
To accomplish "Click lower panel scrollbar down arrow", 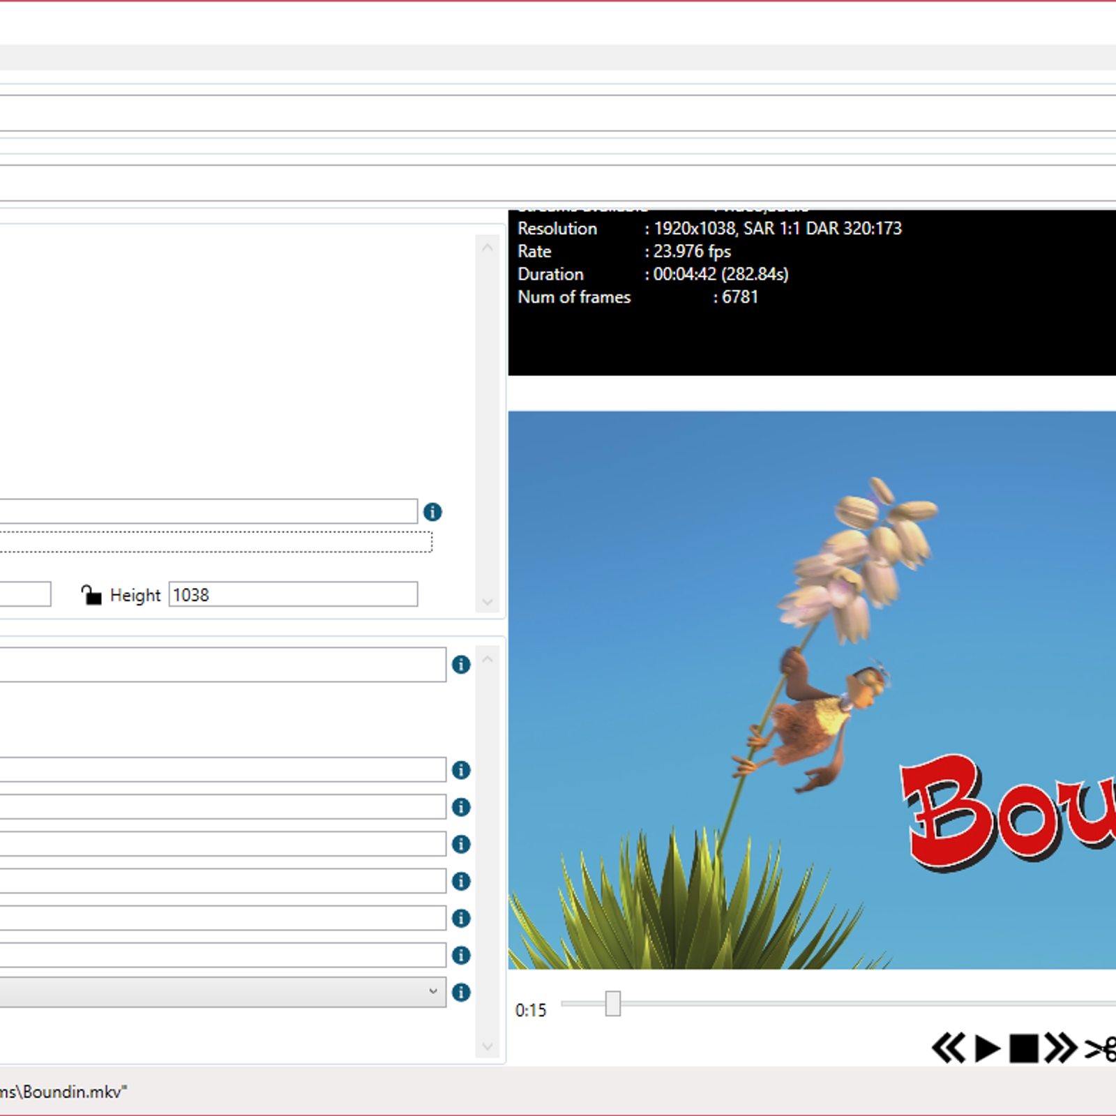I will click(x=488, y=1046).
